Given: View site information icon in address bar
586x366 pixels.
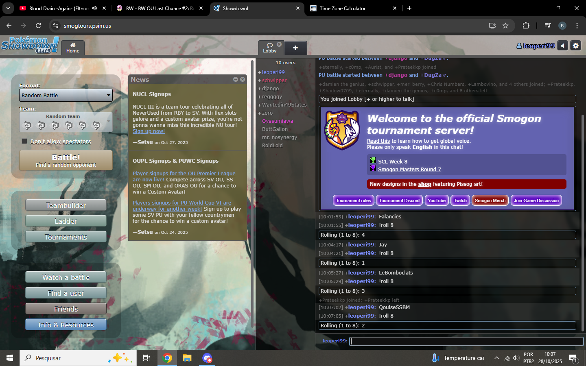Looking at the screenshot, I should coord(56,26).
